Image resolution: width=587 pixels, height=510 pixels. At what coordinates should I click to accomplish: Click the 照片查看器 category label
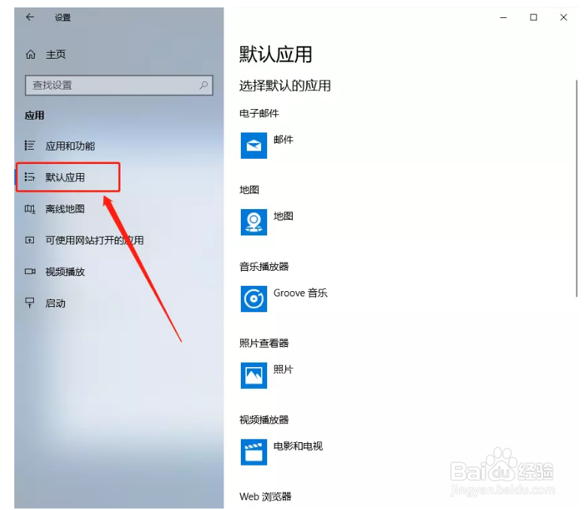(x=264, y=343)
